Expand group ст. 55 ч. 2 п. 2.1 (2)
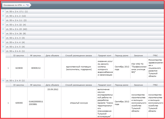Screen dimensions: 165x119 (3, 20)
